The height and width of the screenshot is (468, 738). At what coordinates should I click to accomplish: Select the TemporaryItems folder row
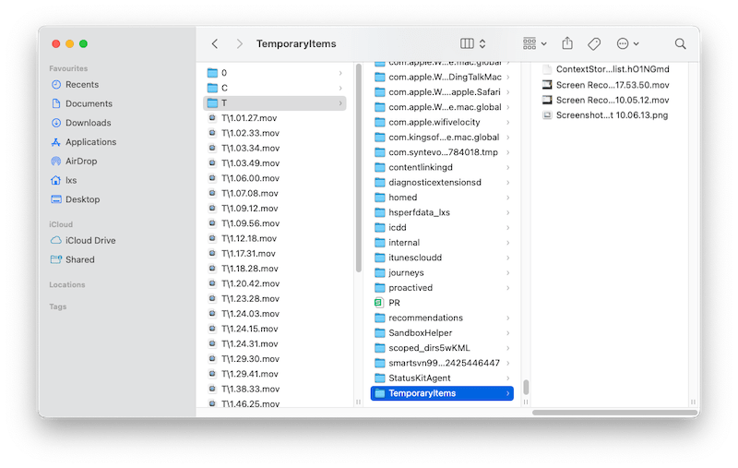click(442, 393)
